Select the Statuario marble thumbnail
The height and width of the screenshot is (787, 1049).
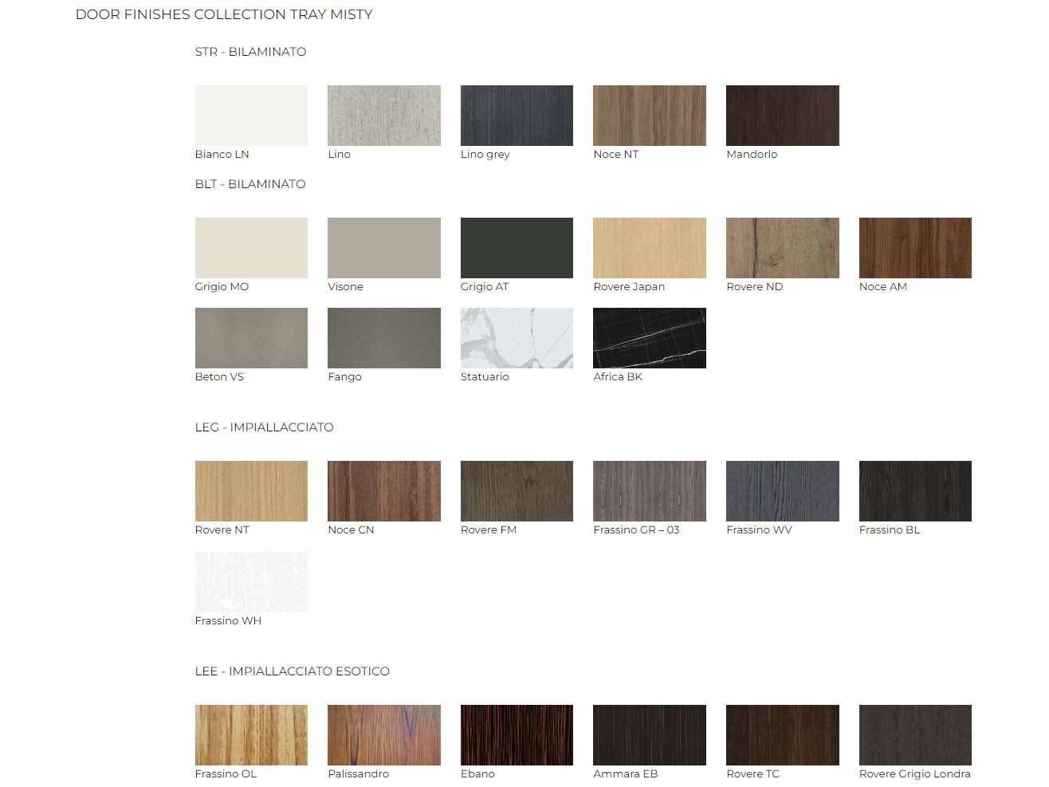click(517, 338)
